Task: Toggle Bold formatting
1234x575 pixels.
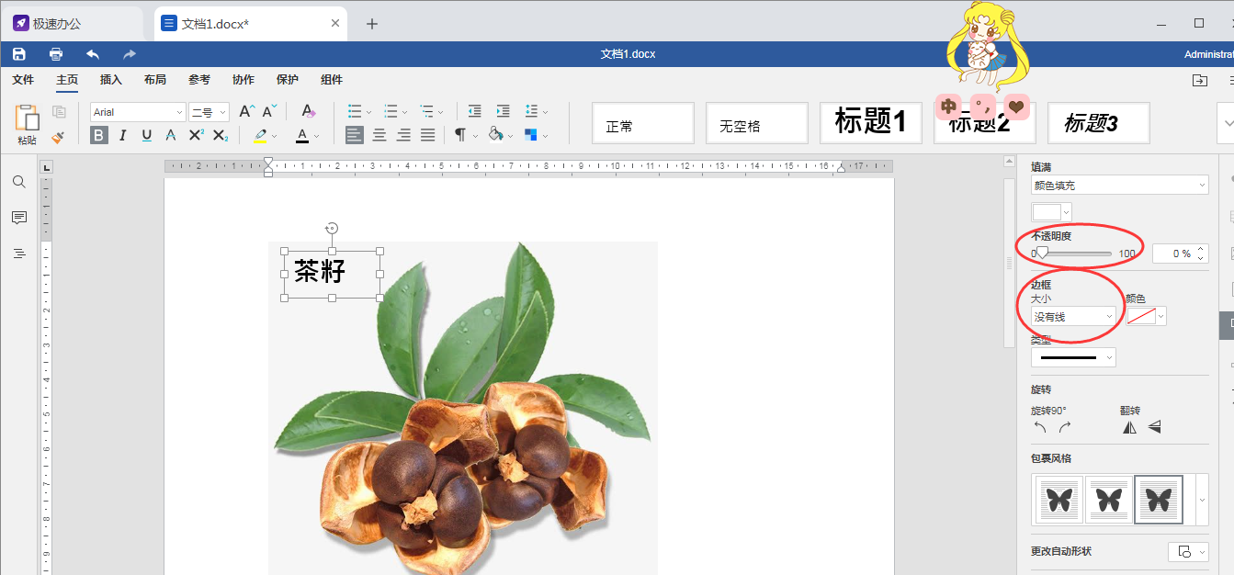Action: (99, 135)
